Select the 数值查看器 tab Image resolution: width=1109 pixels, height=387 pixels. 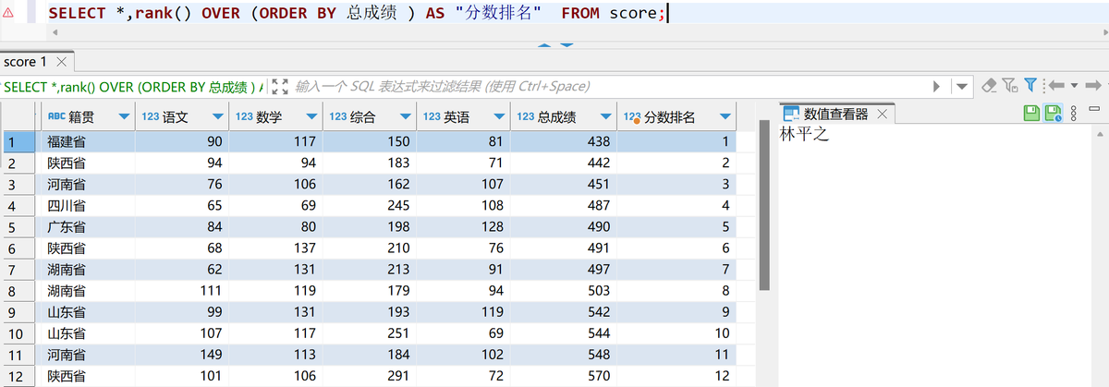835,115
